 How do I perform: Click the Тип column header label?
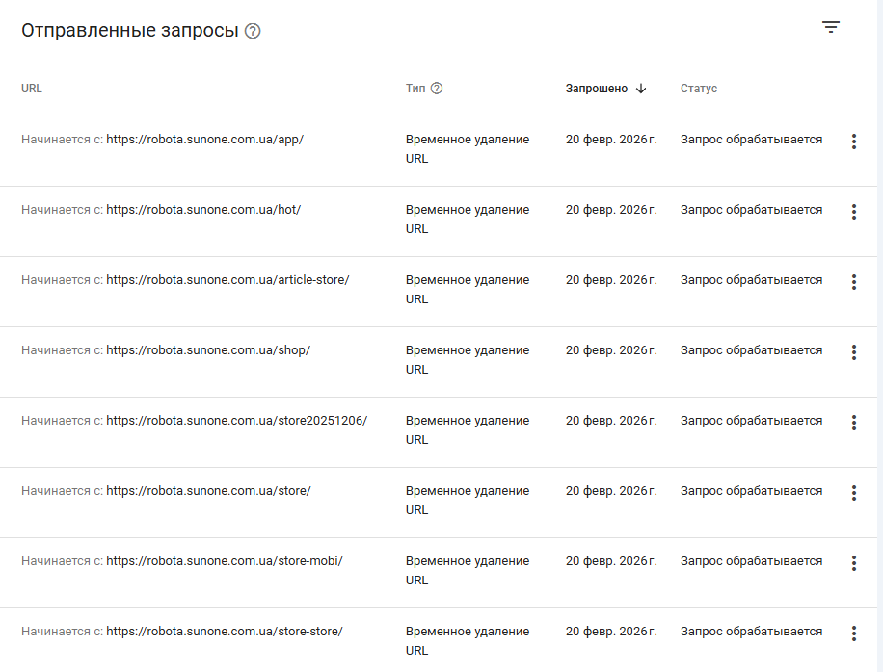[x=415, y=89]
